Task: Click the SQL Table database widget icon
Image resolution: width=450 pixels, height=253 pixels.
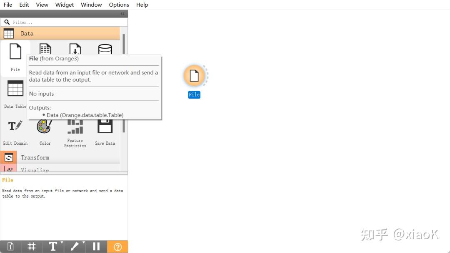Action: click(105, 49)
